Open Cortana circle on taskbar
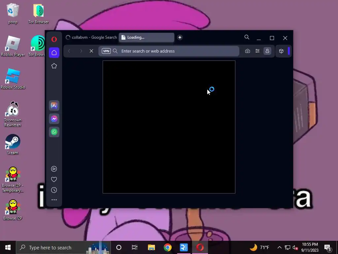Image resolution: width=338 pixels, height=254 pixels. point(119,247)
